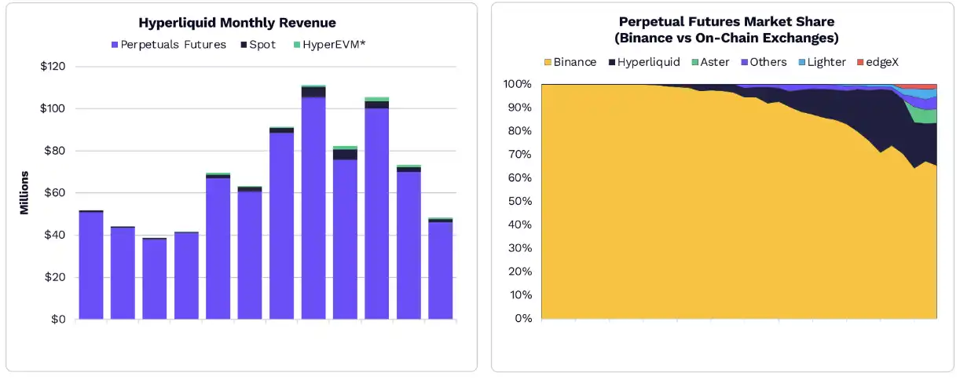This screenshot has width=971, height=380.
Task: Click the Lighter blue legend swatch
Action: pos(801,62)
